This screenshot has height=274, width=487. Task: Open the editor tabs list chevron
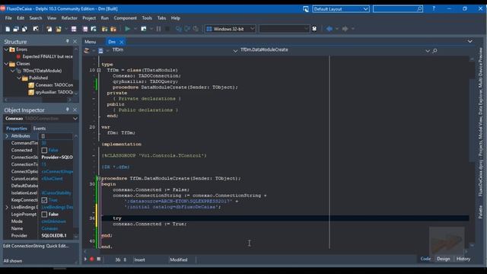click(x=470, y=41)
